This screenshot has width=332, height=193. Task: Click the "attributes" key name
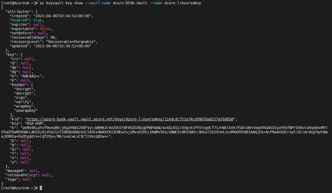[x=18, y=12]
